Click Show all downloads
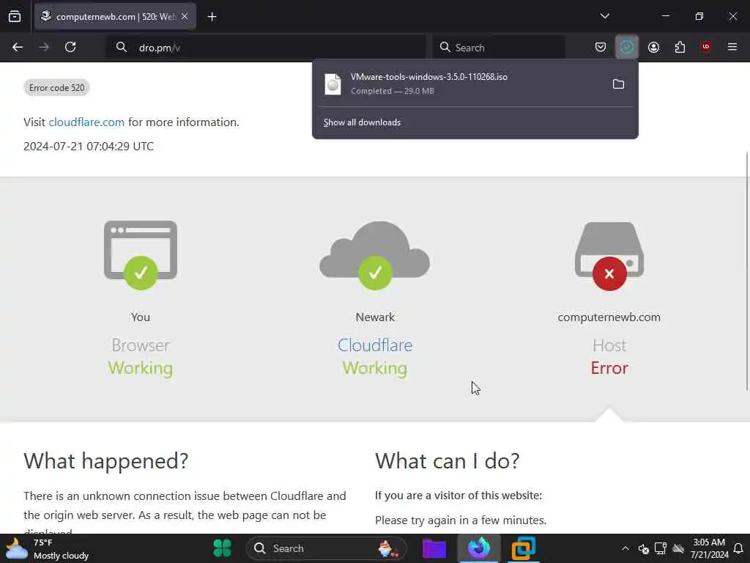 pyautogui.click(x=362, y=122)
